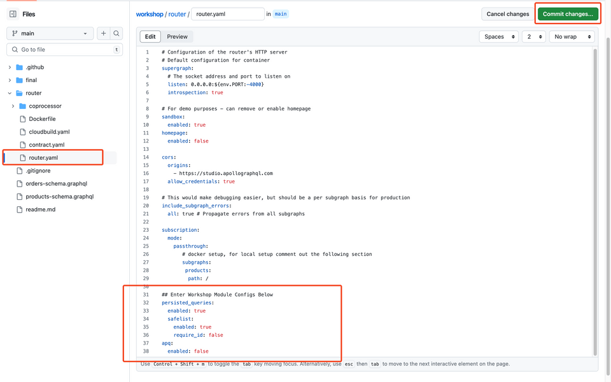Click the supergraph: key on line 3
Image resolution: width=611 pixels, height=382 pixels.
point(178,68)
